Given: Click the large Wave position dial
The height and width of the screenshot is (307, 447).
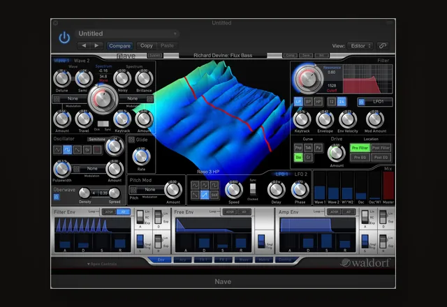Looking at the screenshot, I should (x=103, y=99).
